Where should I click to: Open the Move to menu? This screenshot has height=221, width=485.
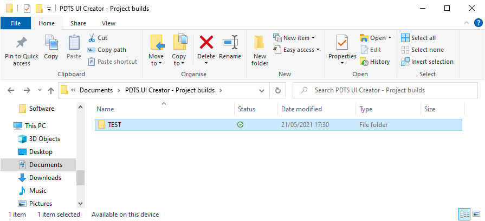pos(156,51)
